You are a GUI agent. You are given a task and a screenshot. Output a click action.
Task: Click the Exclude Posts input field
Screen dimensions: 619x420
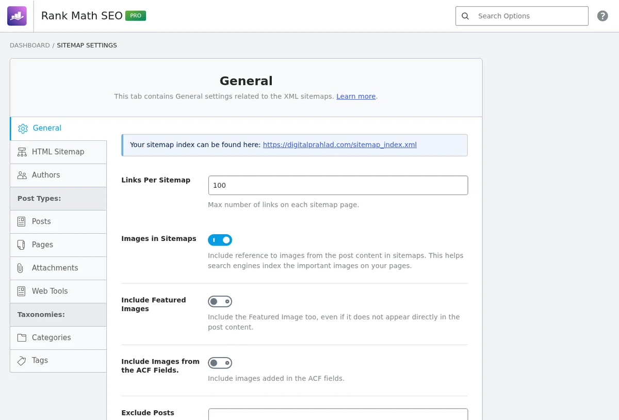coord(338,414)
